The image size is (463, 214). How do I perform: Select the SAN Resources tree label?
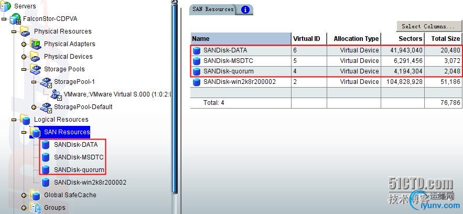point(67,132)
